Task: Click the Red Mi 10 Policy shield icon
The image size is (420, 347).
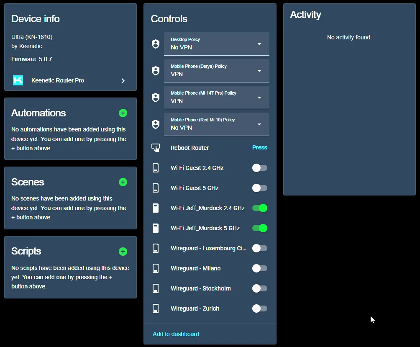Action: point(156,124)
